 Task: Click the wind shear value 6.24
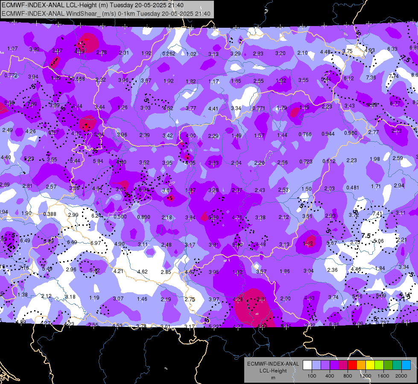click(96, 215)
